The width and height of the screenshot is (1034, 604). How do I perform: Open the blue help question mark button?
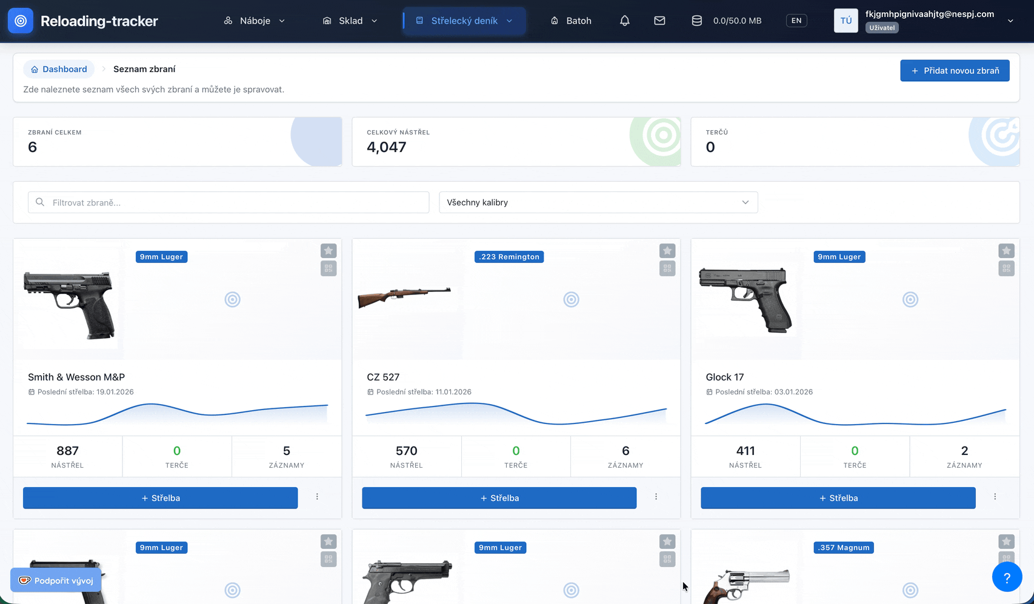(x=1007, y=577)
